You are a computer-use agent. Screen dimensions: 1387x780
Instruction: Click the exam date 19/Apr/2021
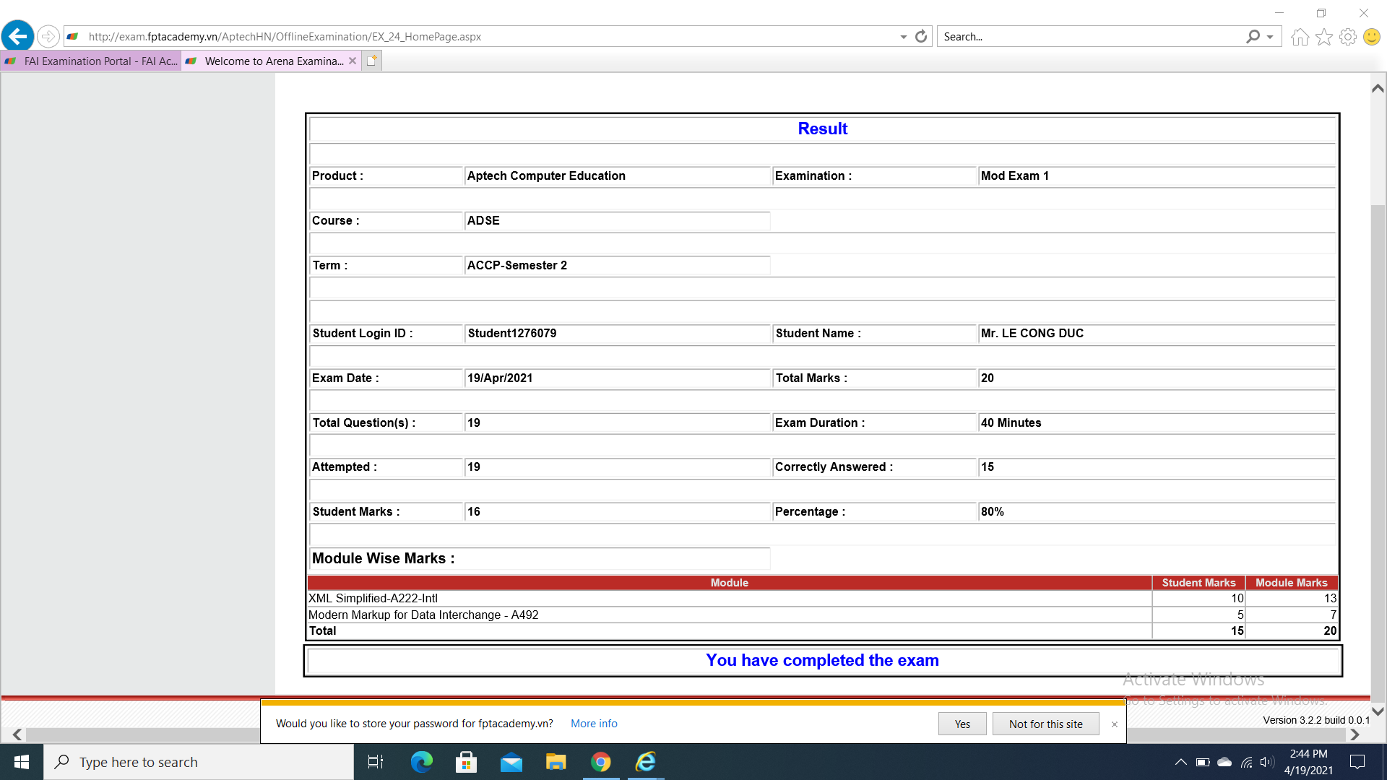pyautogui.click(x=499, y=378)
